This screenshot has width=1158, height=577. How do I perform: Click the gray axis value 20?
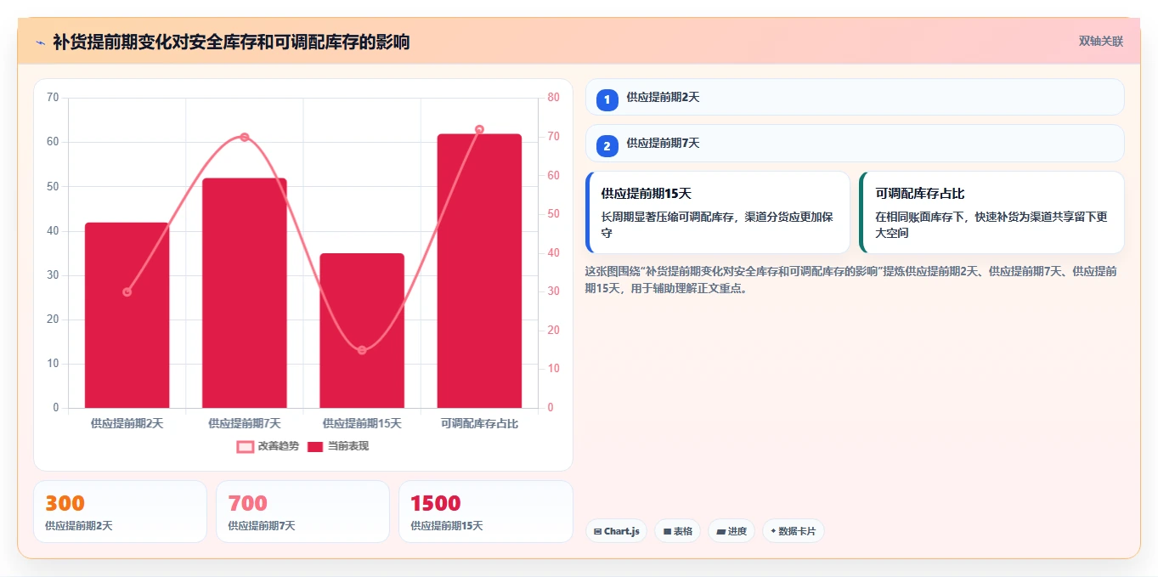(53, 320)
